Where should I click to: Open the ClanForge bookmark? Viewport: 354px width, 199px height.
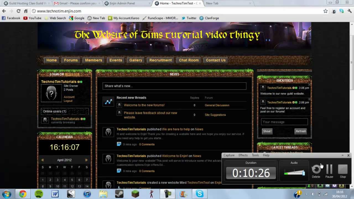[209, 18]
